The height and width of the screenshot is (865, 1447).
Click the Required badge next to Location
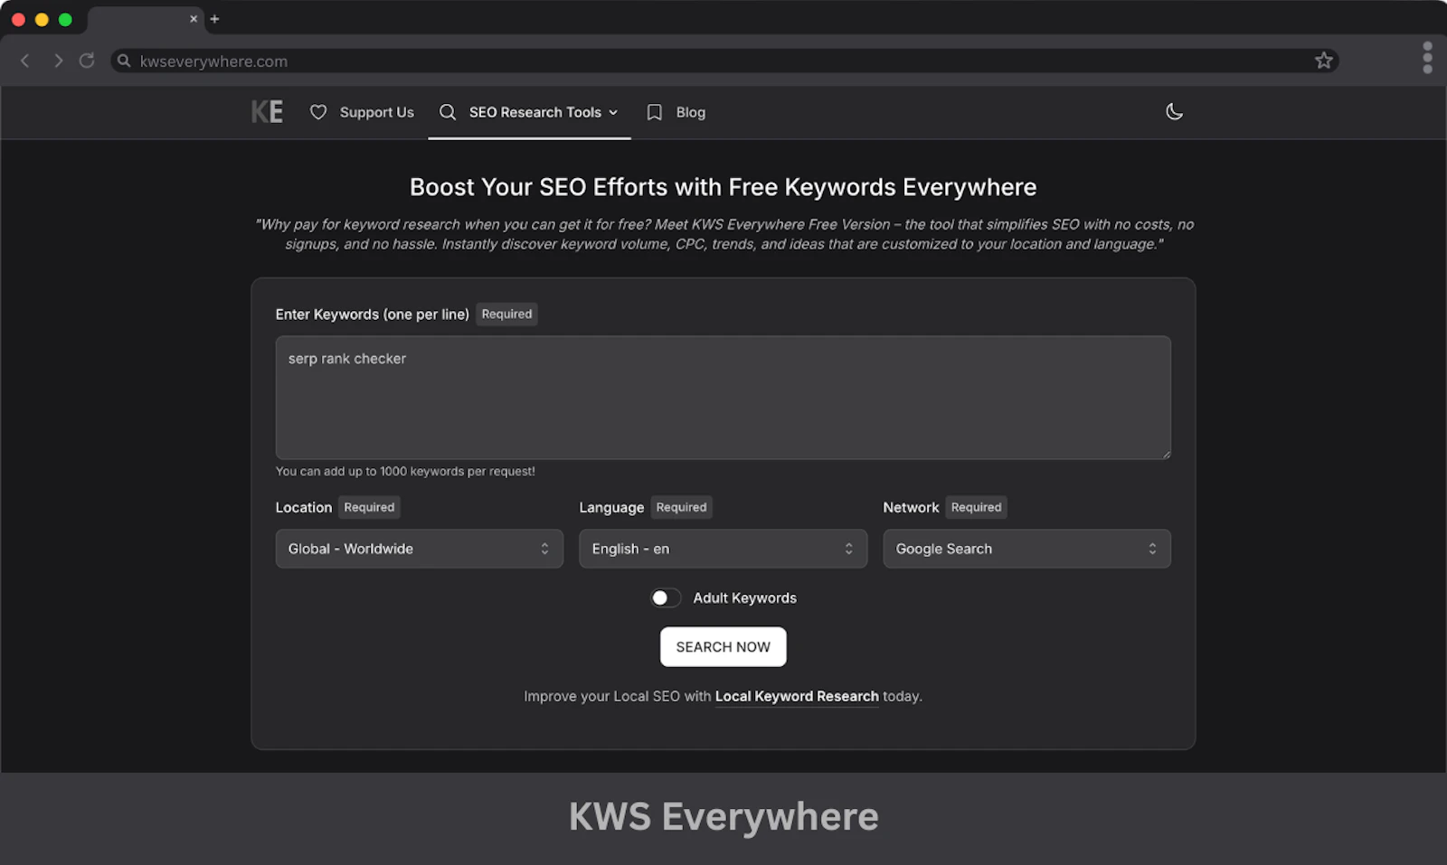(369, 507)
